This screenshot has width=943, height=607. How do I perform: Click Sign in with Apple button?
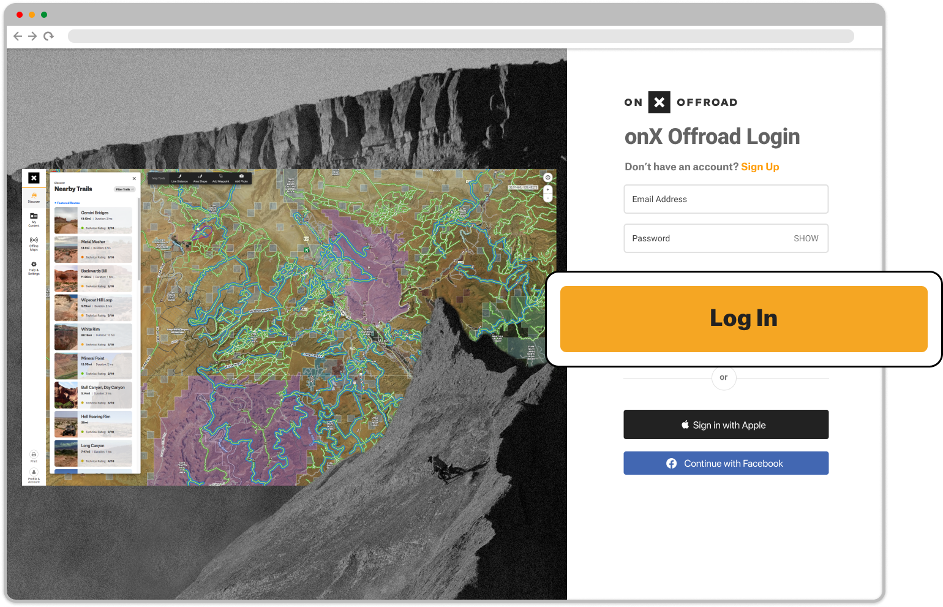[726, 424]
